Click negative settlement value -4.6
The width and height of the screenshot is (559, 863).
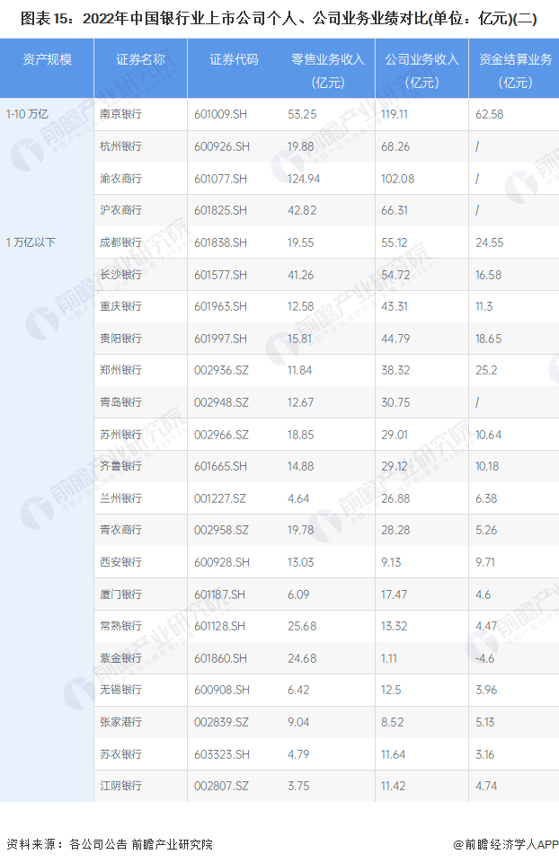(485, 658)
